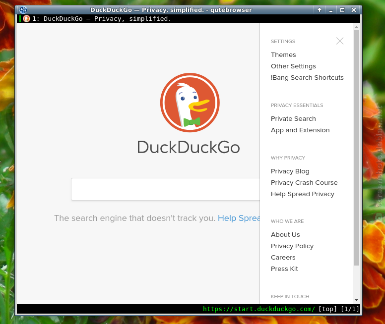Open the Themes settings link
Viewport: 385px width, 324px height.
click(x=283, y=54)
